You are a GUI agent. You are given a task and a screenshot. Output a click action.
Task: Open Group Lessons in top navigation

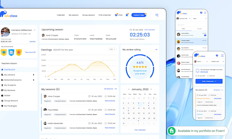click(x=88, y=15)
